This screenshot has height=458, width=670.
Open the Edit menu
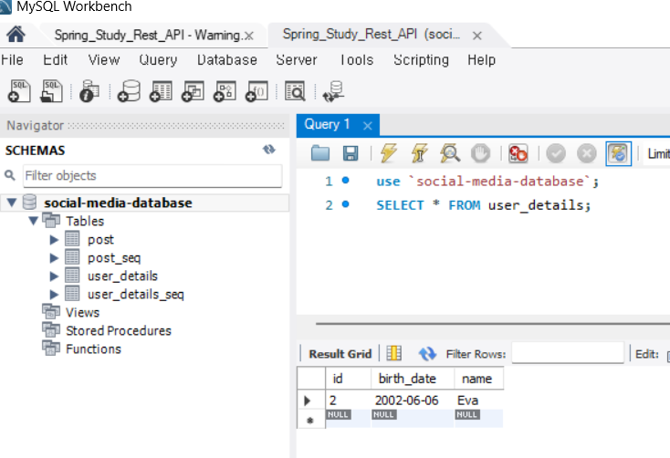[x=55, y=60]
